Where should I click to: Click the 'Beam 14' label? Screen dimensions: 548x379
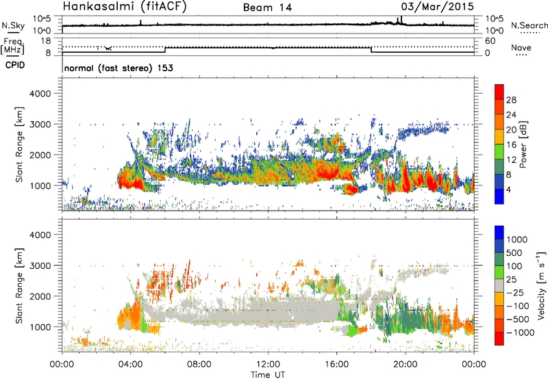pos(267,8)
